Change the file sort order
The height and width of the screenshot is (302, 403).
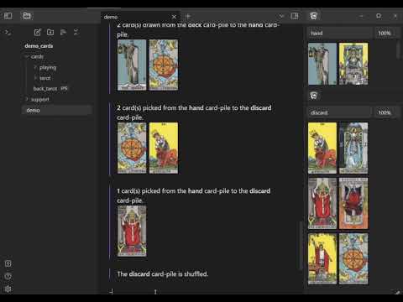[63, 32]
